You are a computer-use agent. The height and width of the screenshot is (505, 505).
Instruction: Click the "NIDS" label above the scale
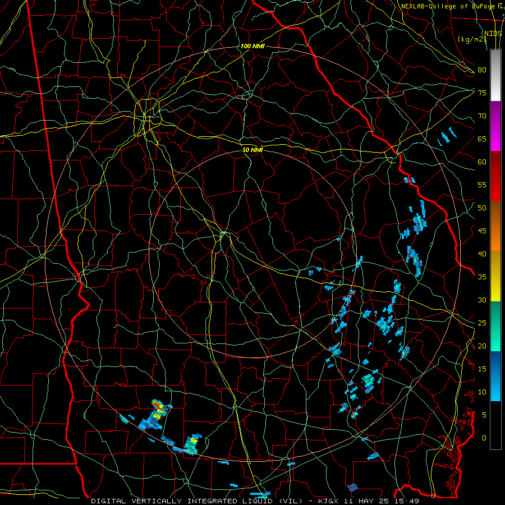[493, 34]
